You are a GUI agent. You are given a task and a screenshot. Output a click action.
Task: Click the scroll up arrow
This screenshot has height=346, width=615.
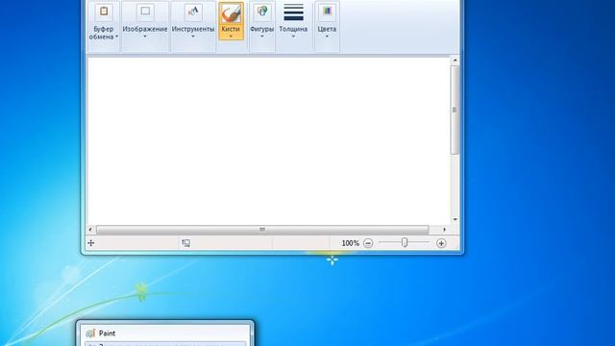tap(455, 60)
